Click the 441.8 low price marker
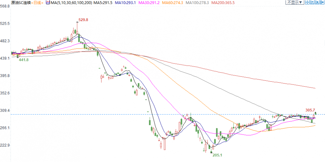Screen dimensions: 325x163 (24, 60)
